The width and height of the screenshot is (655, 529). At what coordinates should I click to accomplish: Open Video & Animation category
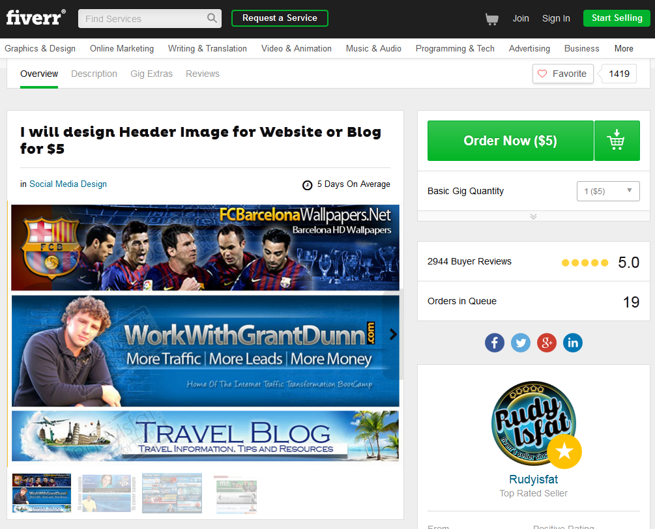click(x=297, y=48)
